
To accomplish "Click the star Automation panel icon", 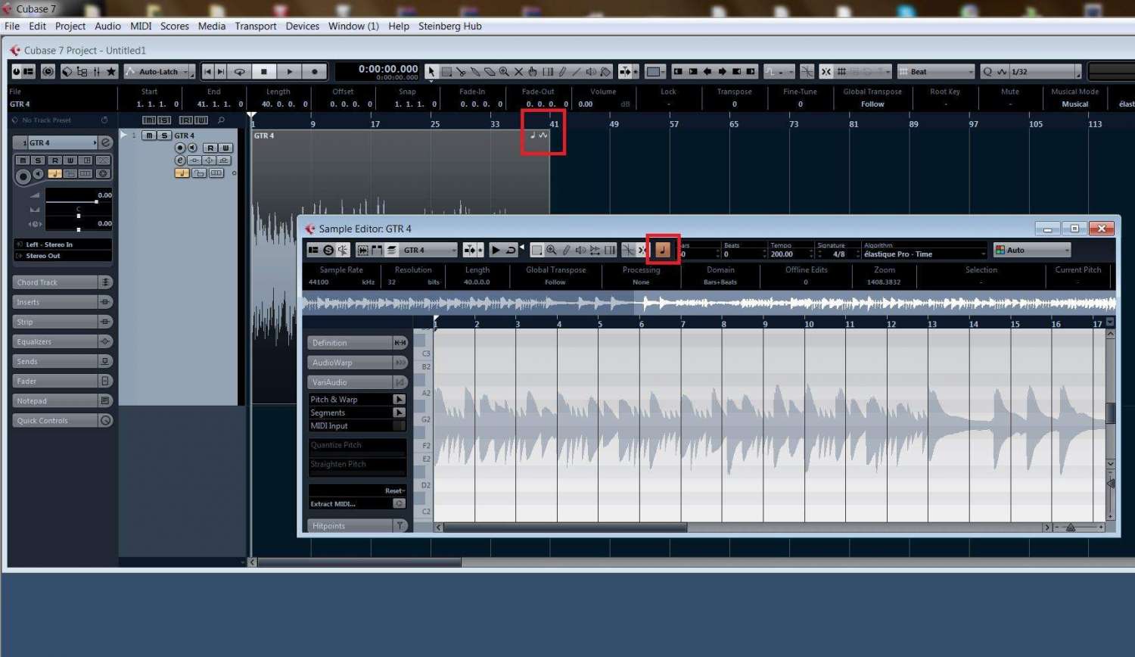I will (x=111, y=72).
